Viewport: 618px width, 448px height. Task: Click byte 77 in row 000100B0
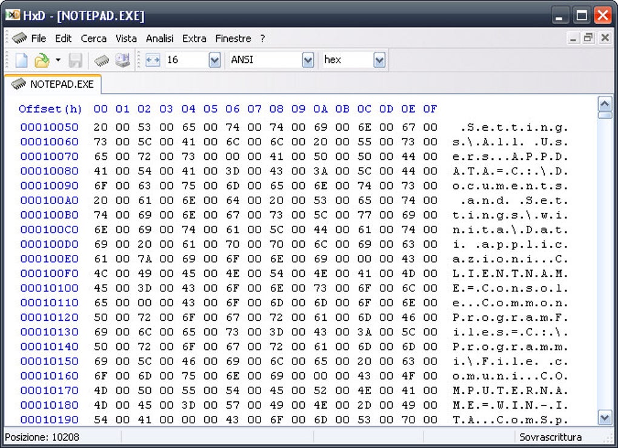click(x=364, y=215)
